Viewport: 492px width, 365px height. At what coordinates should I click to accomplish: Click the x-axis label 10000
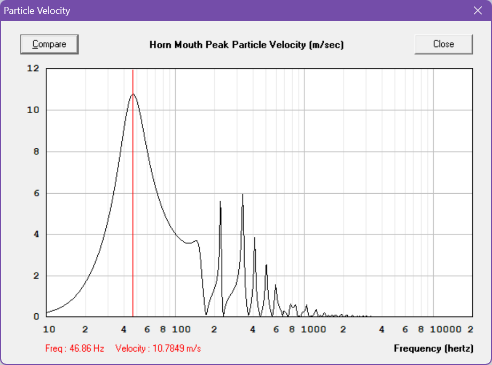point(446,329)
